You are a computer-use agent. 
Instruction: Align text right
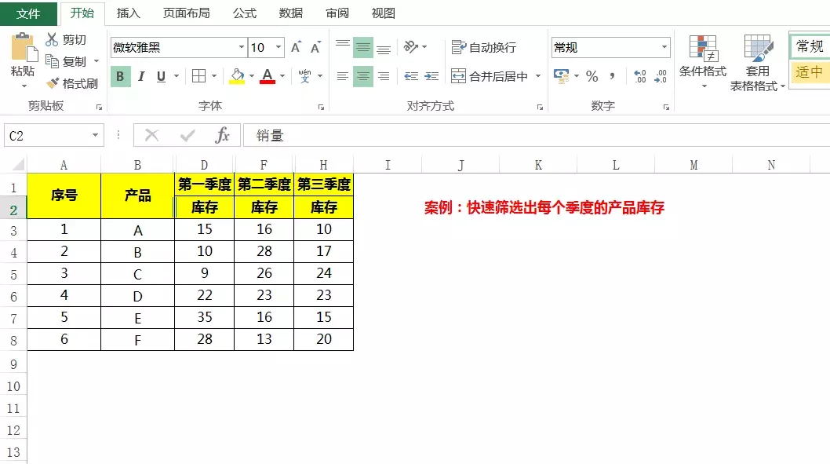(384, 76)
